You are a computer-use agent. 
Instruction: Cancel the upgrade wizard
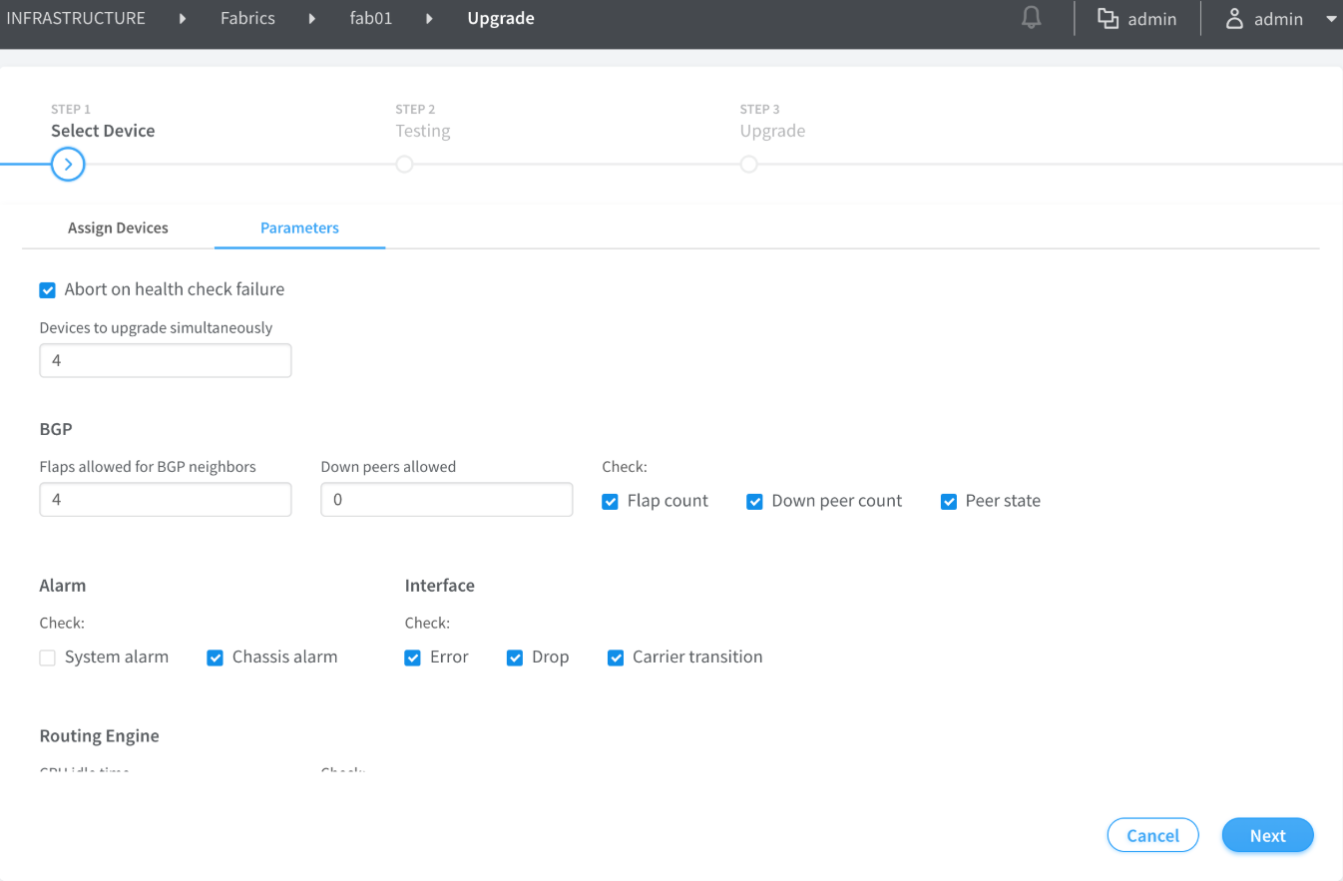(1152, 836)
